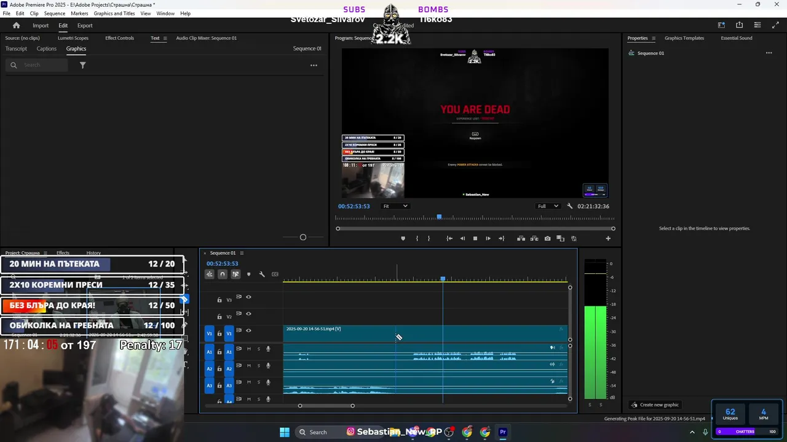Open the Comparison View icon
Image resolution: width=787 pixels, height=442 pixels.
(560, 238)
